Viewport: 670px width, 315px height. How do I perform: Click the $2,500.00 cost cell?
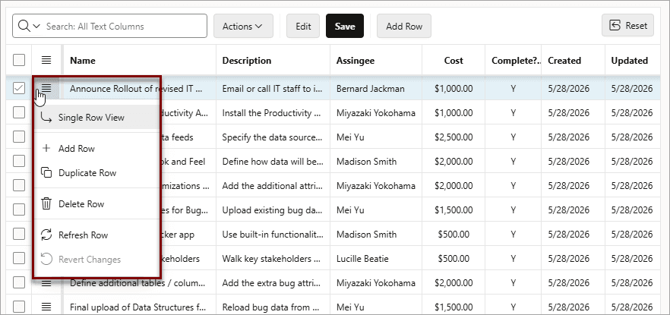tap(454, 137)
